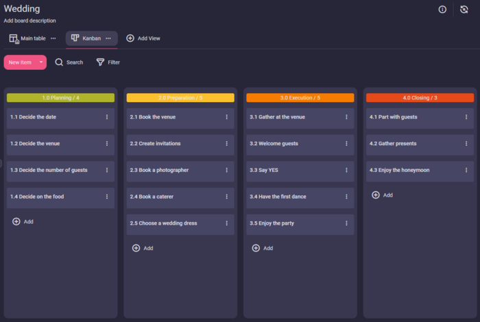Click the activity history icon at top right
480x322 pixels.
coord(464,10)
